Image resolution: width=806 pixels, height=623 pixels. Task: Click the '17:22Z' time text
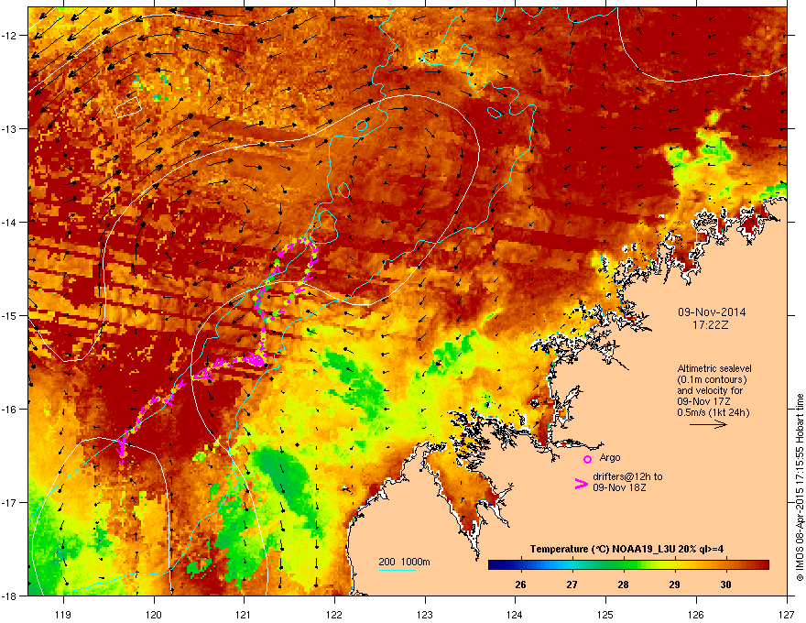(711, 325)
